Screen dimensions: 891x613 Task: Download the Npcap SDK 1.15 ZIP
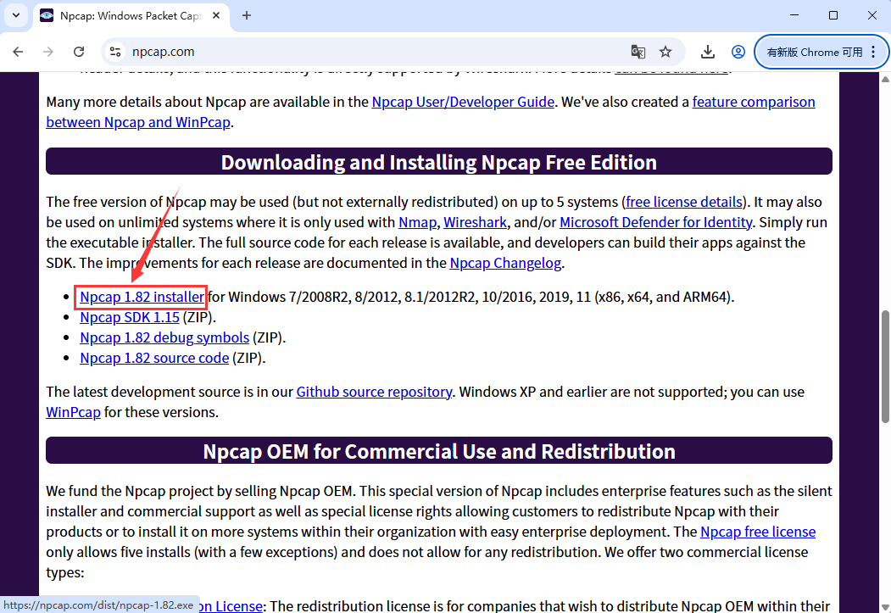[130, 317]
